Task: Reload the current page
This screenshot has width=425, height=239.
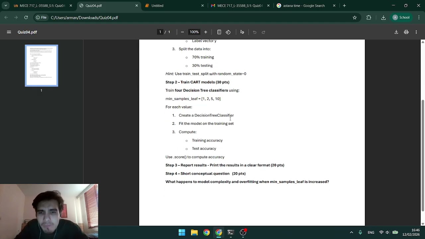Action: 26,18
